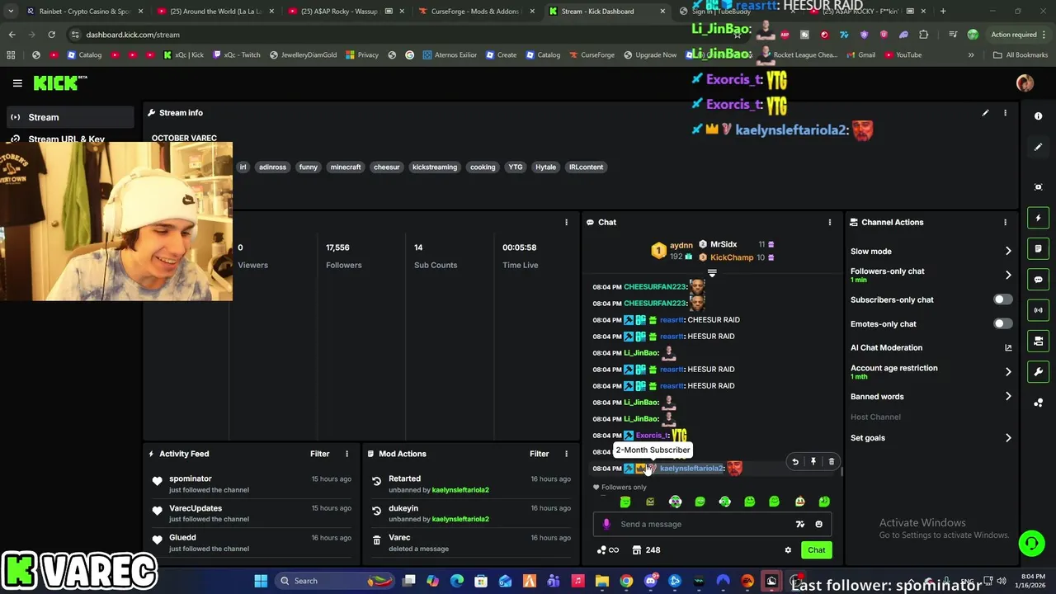Toggle Emotes-only chat switch
The height and width of the screenshot is (594, 1056).
[x=1002, y=323]
